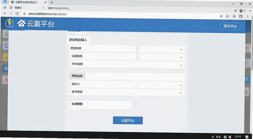Expand the 天刘逼频 full-width dropdown
Image resolution: width=253 pixels, height=139 pixels.
[127, 64]
